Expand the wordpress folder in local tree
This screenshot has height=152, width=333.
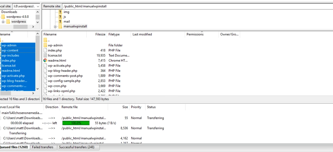click(3, 22)
